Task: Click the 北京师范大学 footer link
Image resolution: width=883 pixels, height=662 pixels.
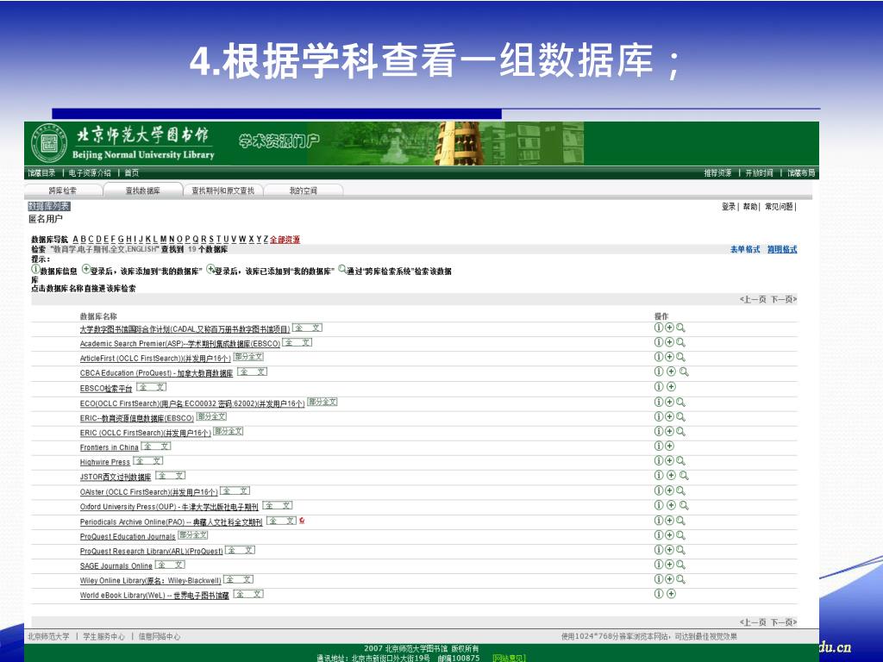Action: tap(48, 636)
